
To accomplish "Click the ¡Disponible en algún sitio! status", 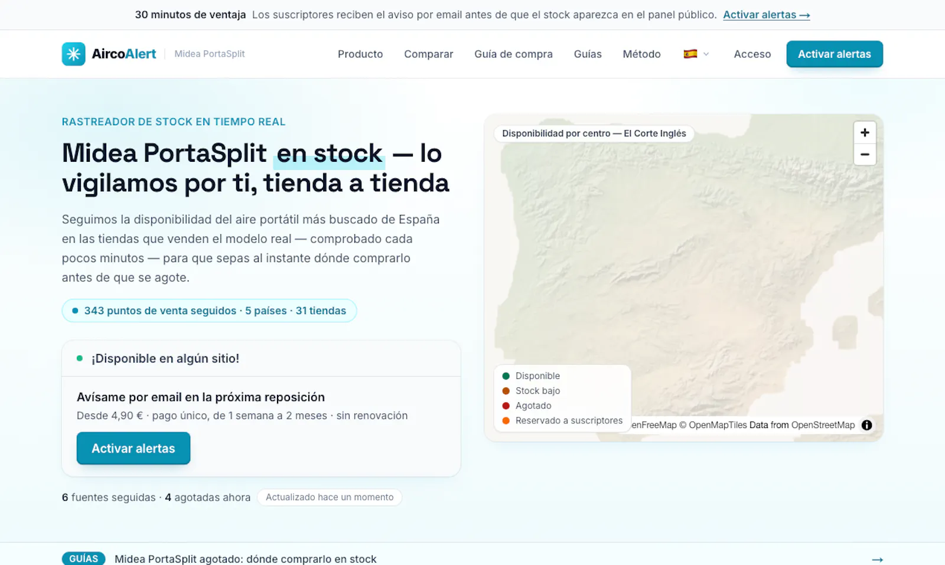I will point(165,358).
